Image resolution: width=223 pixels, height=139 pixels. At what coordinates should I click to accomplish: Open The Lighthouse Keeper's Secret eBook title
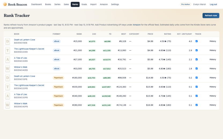click(x=29, y=49)
